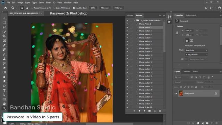Select the Horizontal Type tool
The width and height of the screenshot is (222, 125).
point(4,90)
